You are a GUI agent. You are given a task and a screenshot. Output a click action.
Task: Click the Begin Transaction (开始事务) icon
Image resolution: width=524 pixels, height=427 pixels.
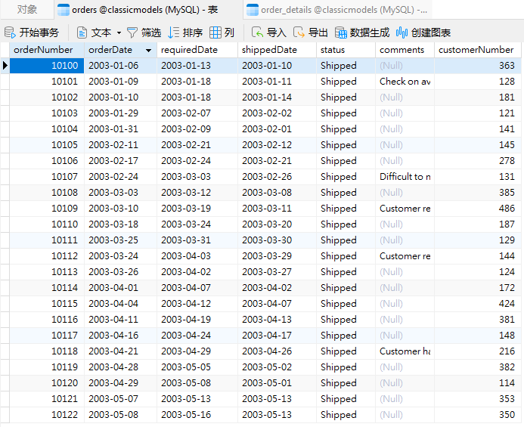click(10, 32)
